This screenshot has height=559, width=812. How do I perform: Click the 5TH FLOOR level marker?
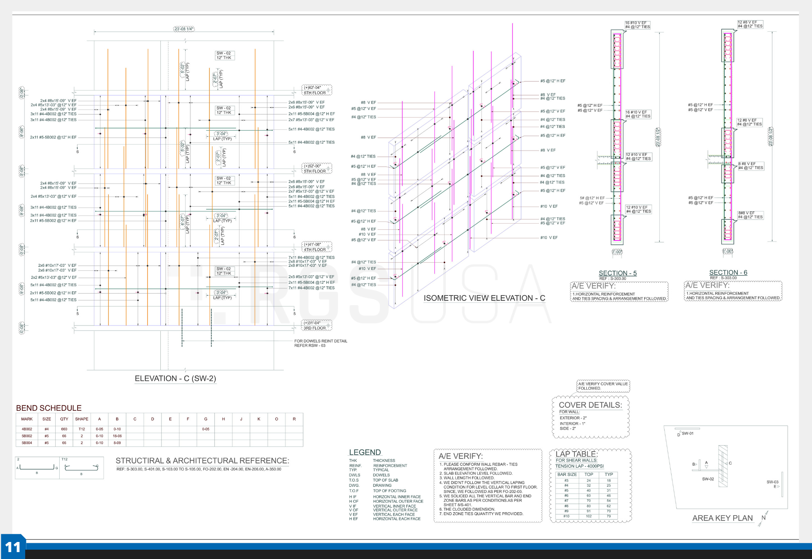click(x=315, y=171)
